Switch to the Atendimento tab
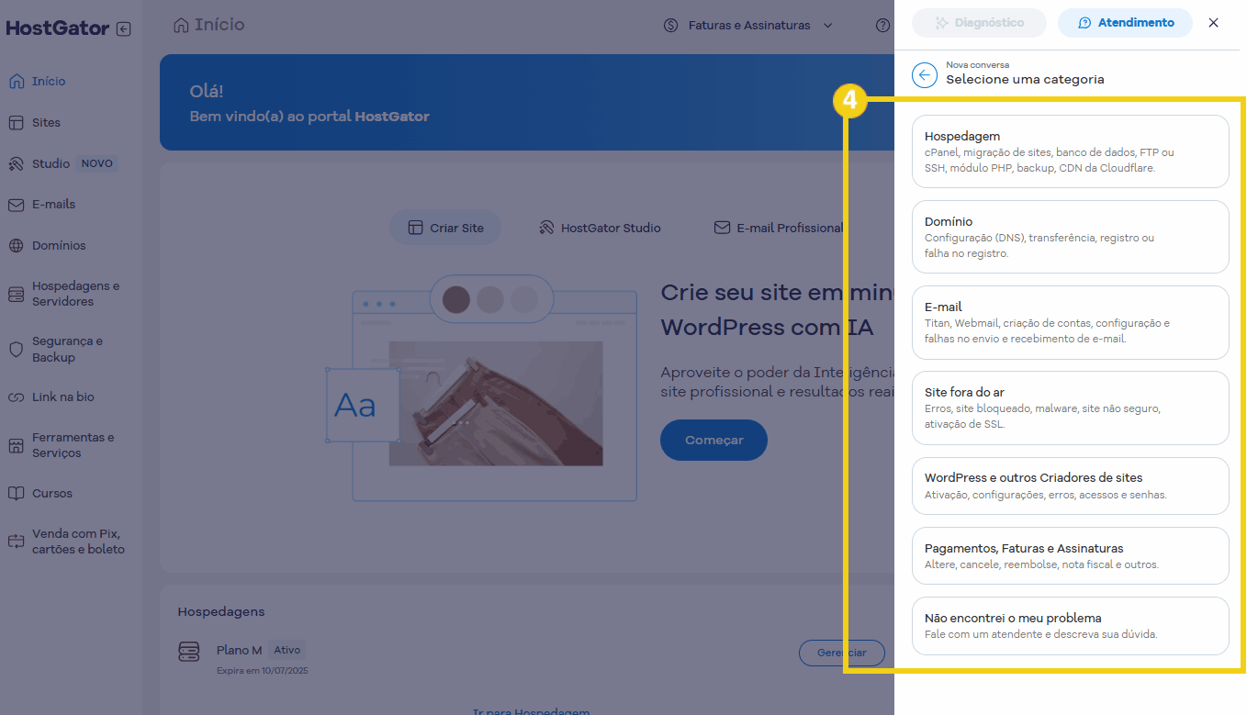Viewport: 1247px width, 715px height. 1126,23
